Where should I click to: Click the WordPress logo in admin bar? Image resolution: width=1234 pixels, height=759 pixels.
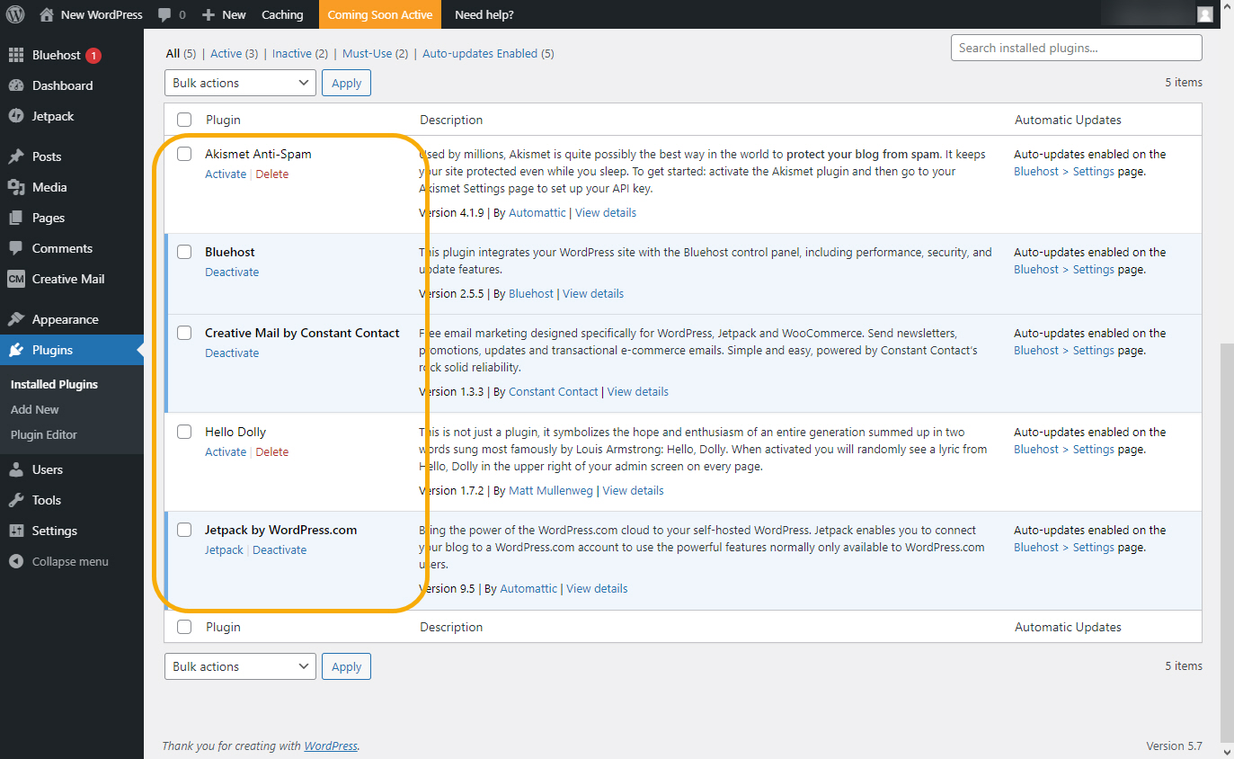14,14
